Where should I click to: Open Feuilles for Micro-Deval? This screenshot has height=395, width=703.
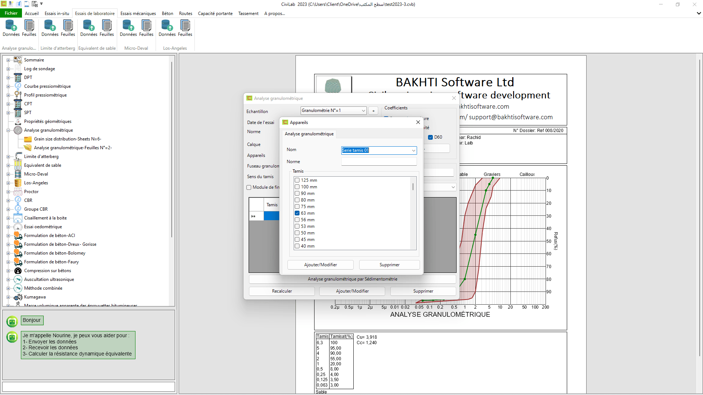(x=146, y=28)
